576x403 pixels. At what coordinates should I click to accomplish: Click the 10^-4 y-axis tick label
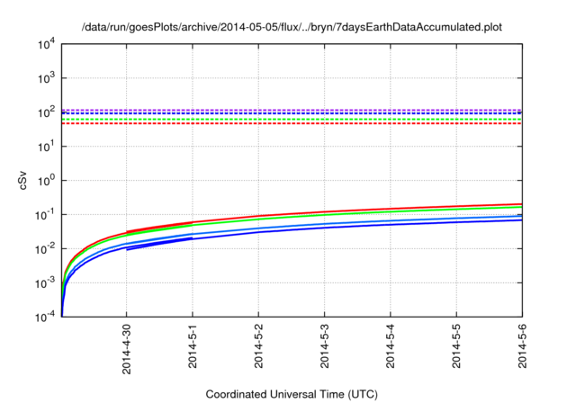click(45, 317)
